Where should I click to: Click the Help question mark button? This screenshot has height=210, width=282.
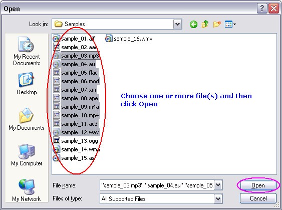[262, 9]
